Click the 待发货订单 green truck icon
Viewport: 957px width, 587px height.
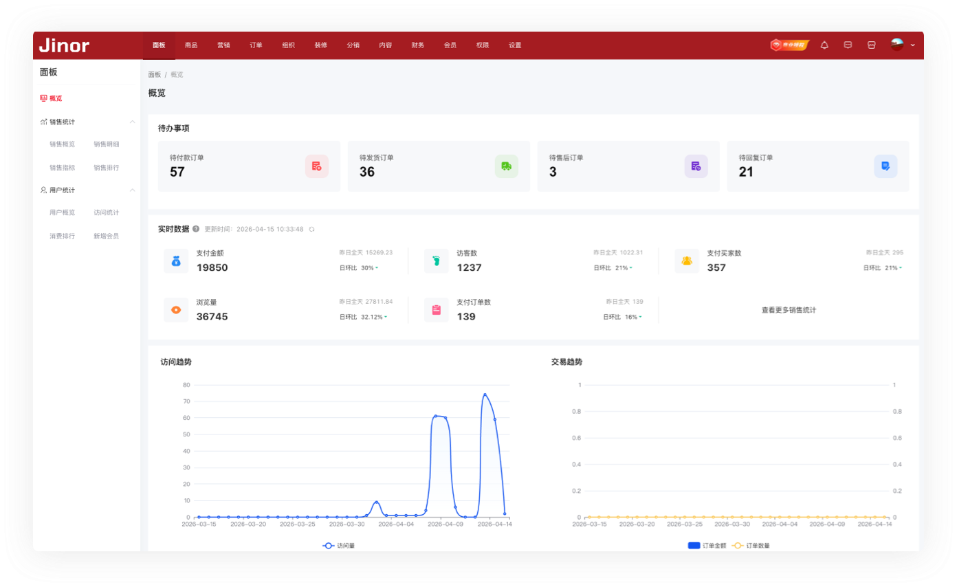[x=506, y=166]
